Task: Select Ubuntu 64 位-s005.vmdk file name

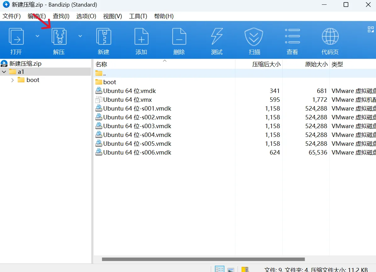Action: pos(137,144)
